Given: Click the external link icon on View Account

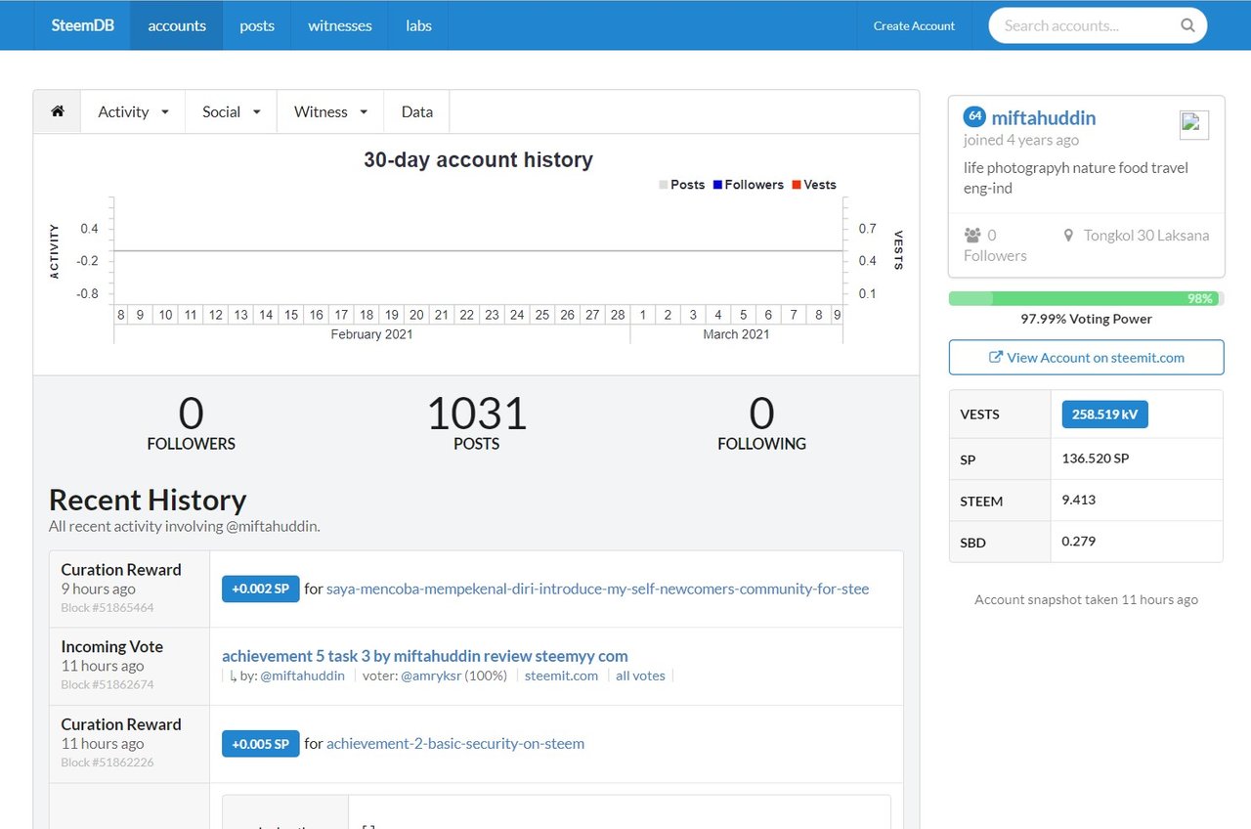Looking at the screenshot, I should tap(996, 357).
